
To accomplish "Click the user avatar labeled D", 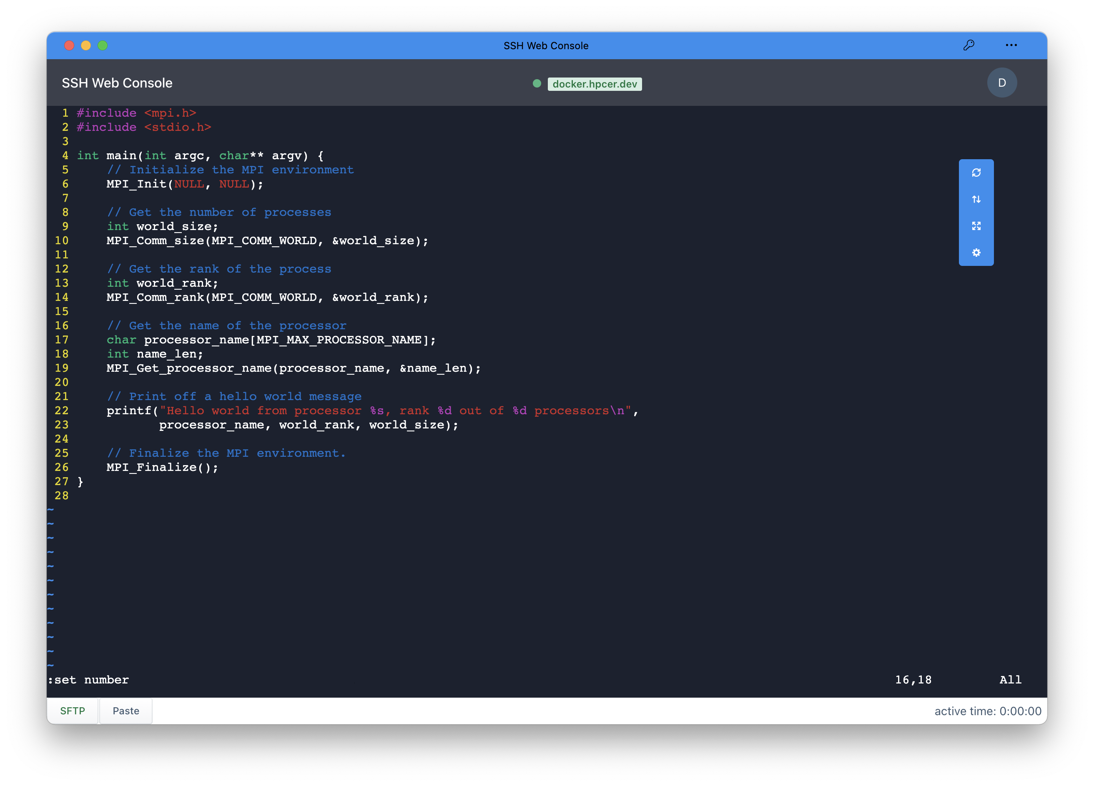I will [x=1001, y=83].
